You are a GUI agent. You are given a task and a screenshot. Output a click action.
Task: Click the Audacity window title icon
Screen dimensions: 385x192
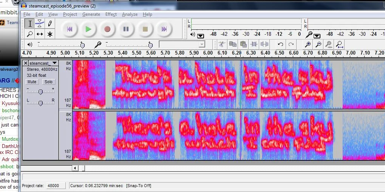(x=24, y=6)
